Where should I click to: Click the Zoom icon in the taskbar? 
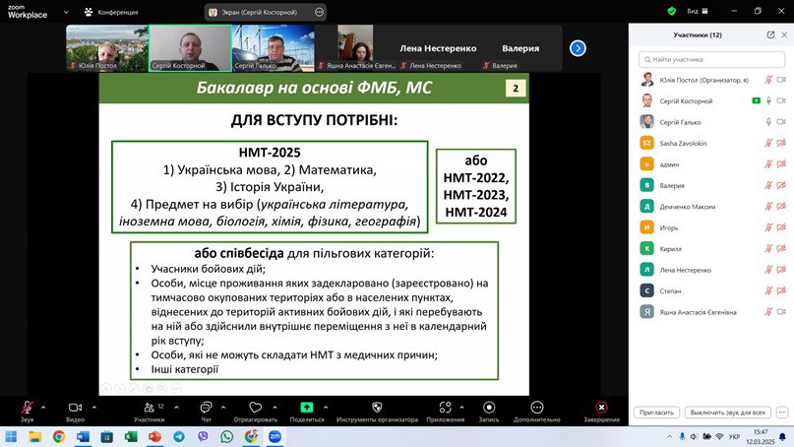tap(275, 436)
